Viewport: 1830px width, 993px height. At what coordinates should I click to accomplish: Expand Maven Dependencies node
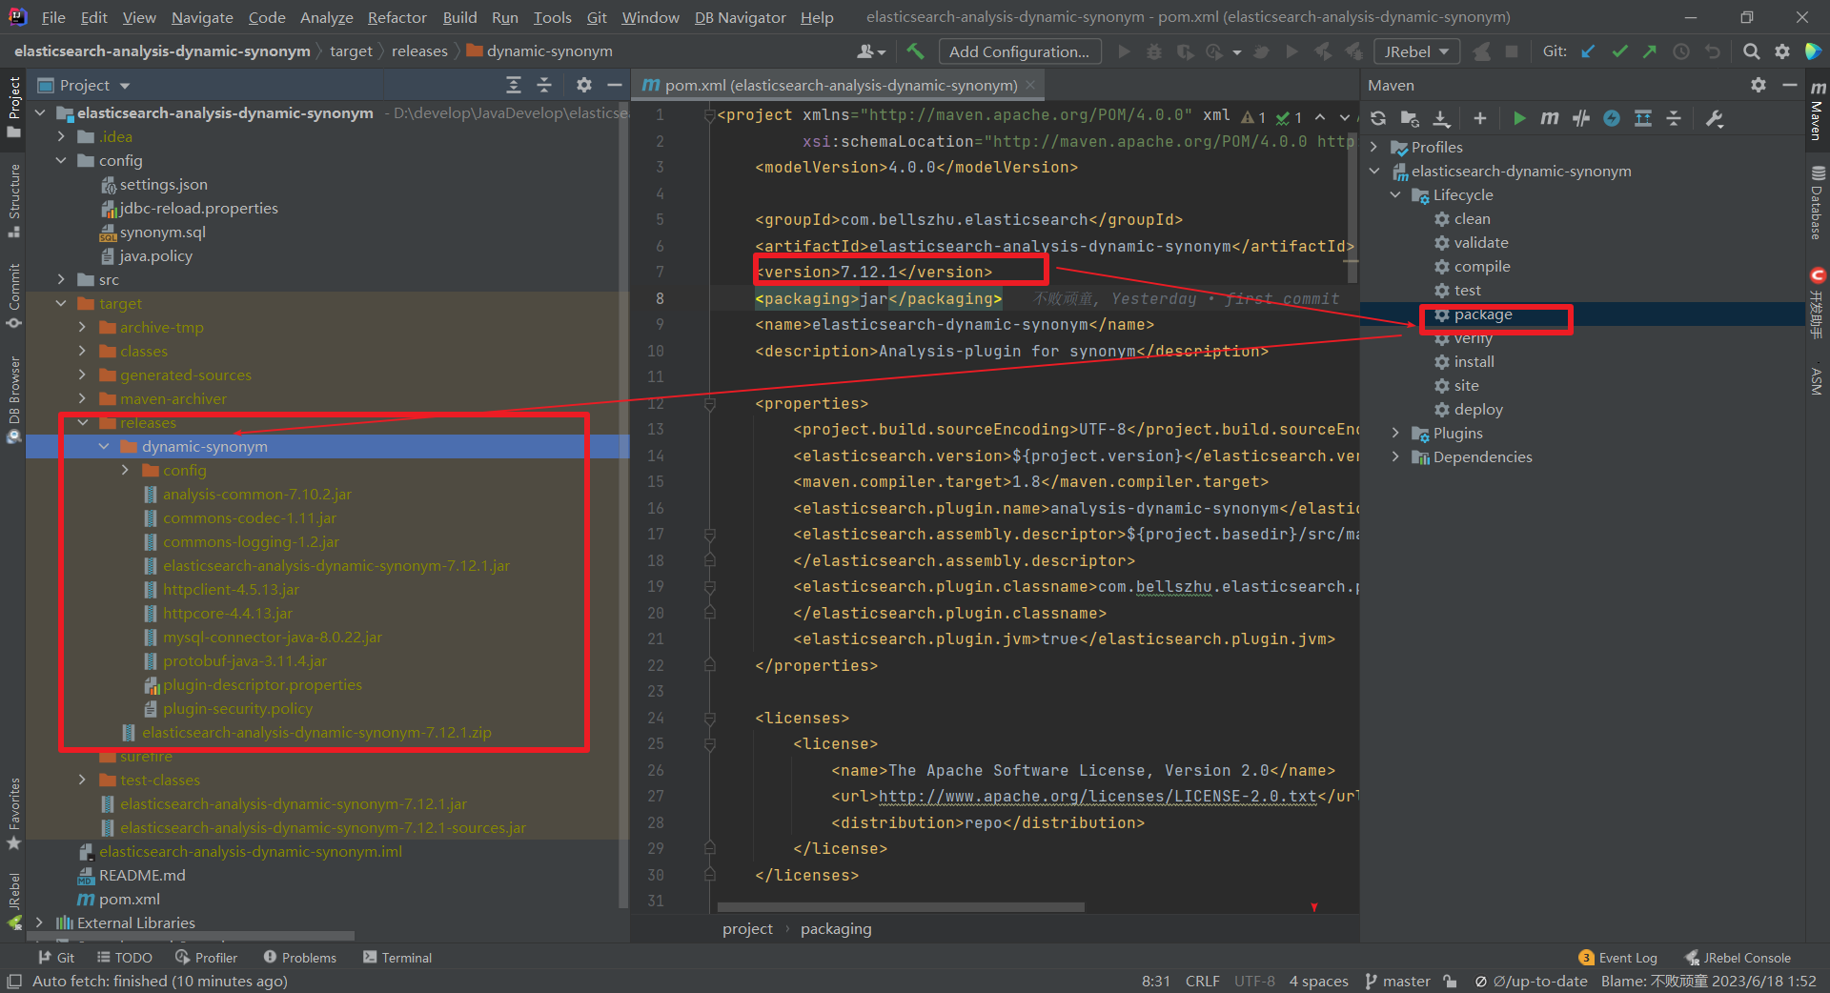1395,456
